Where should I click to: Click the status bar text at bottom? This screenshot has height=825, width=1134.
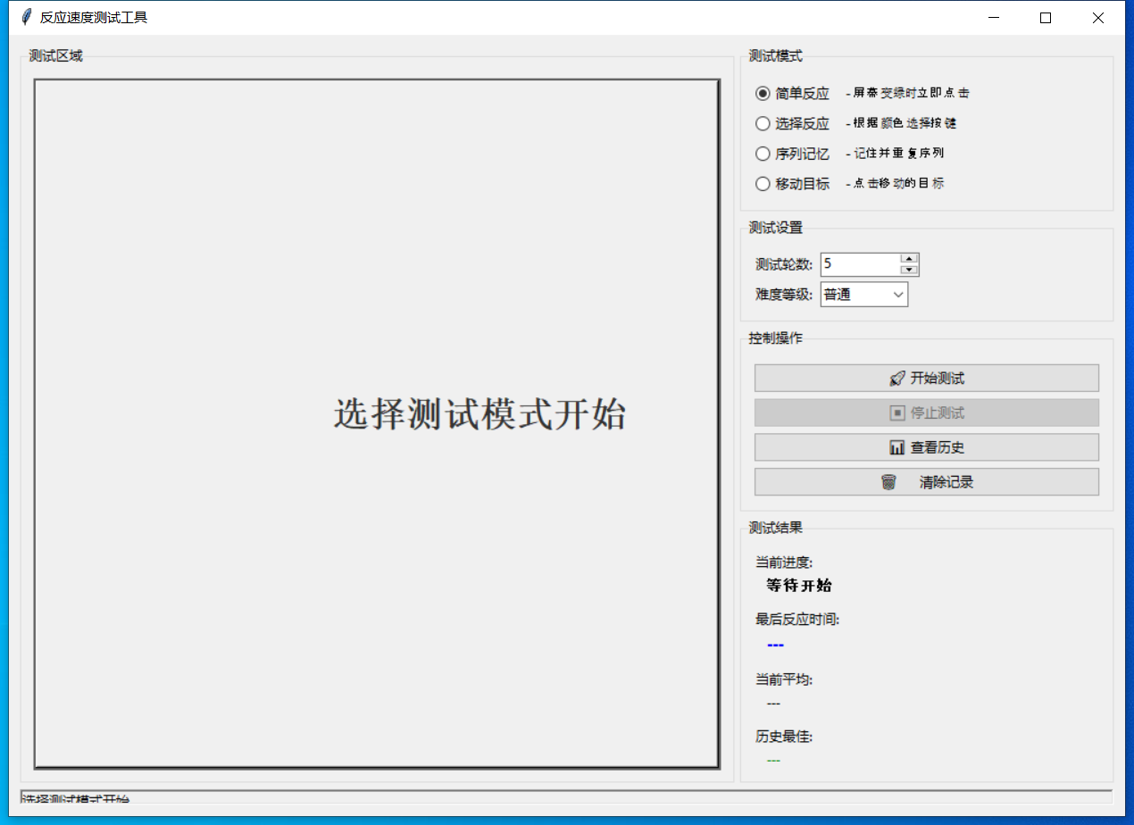click(x=75, y=797)
